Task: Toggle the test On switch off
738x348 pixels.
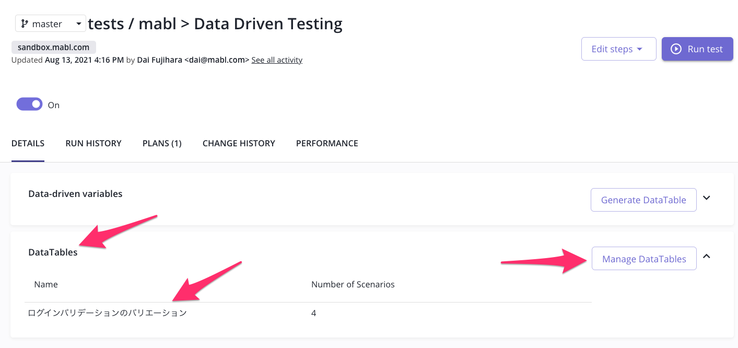Action: pos(29,105)
